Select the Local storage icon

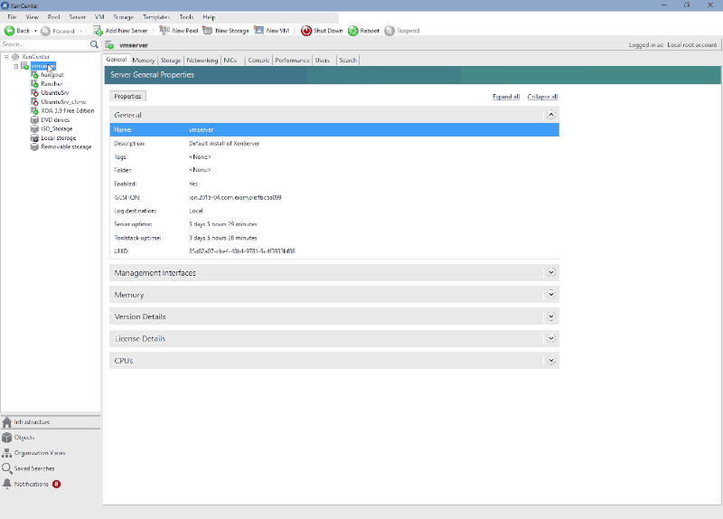pyautogui.click(x=34, y=138)
